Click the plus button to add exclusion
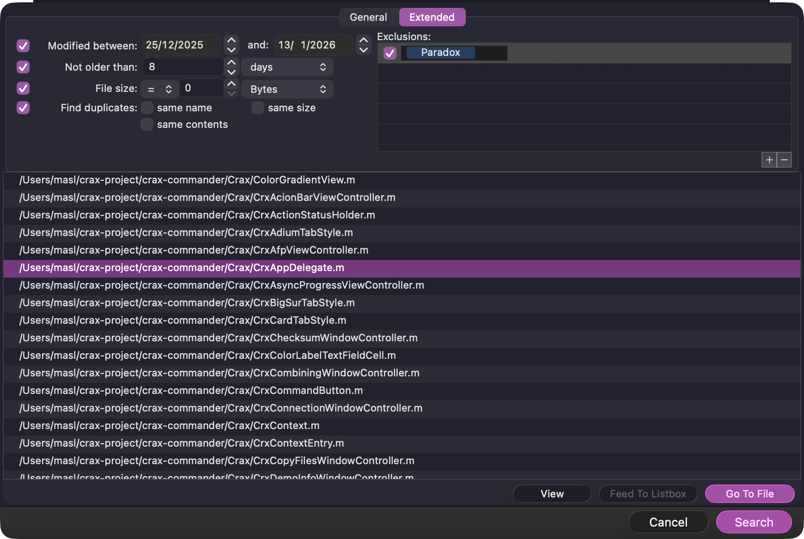The image size is (804, 539). (769, 160)
